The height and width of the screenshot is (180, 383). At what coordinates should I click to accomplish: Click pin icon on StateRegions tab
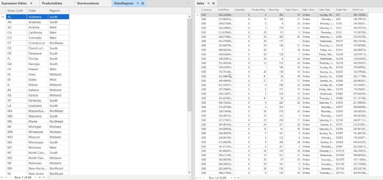pos(138,3)
